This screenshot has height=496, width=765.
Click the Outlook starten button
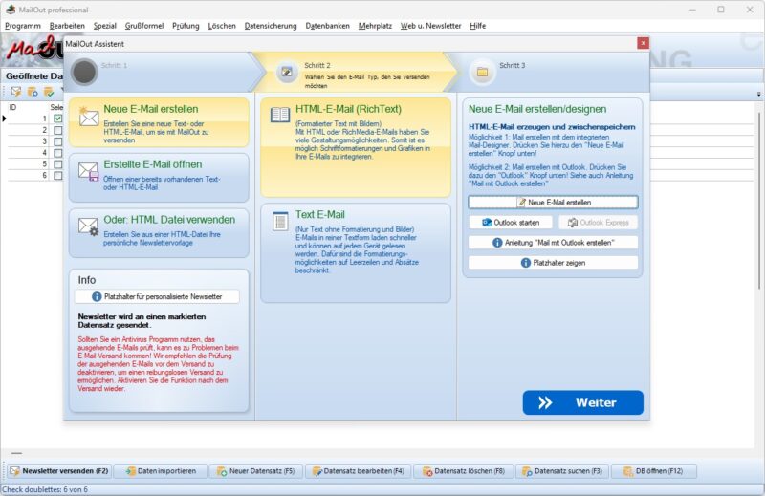click(x=511, y=223)
